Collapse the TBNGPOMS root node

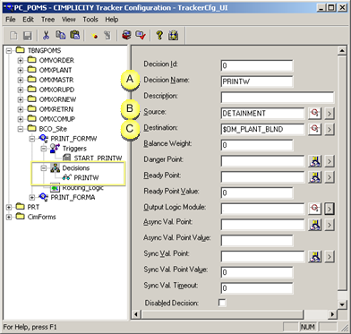point(9,50)
